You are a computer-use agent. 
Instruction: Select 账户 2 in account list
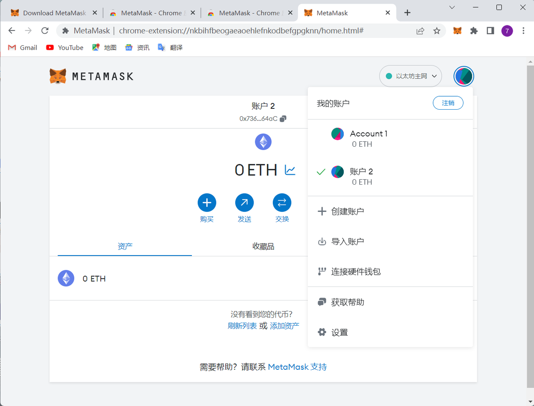point(390,176)
